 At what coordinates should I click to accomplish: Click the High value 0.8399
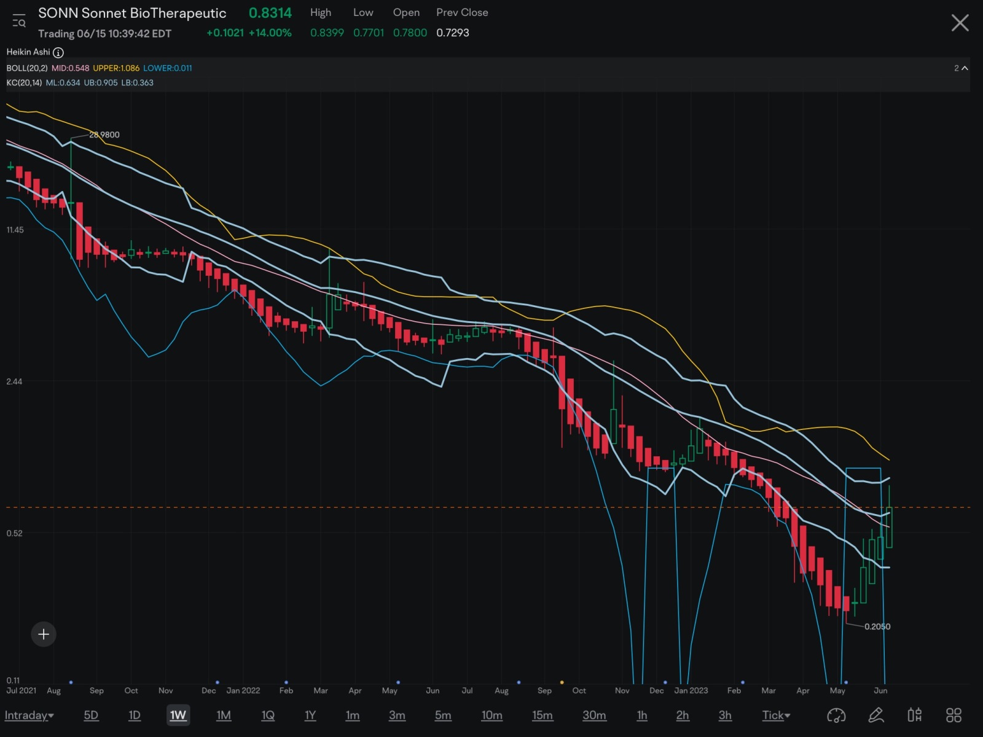[x=327, y=33]
